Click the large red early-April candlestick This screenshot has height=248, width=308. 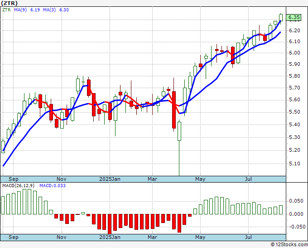[174, 110]
